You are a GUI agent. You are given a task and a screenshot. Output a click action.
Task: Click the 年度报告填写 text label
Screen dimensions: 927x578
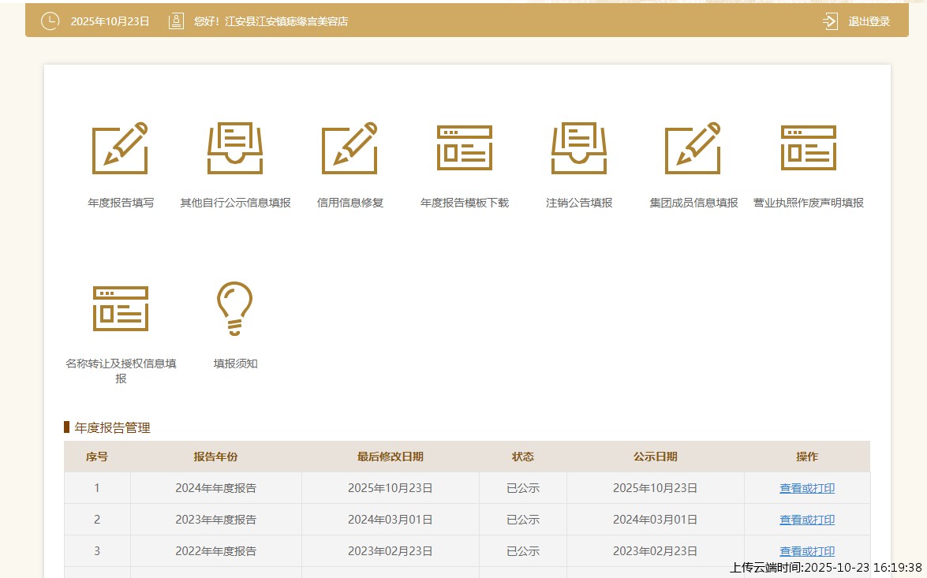pyautogui.click(x=120, y=203)
